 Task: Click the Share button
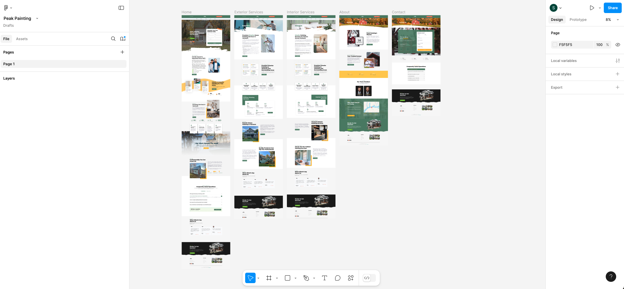point(613,8)
